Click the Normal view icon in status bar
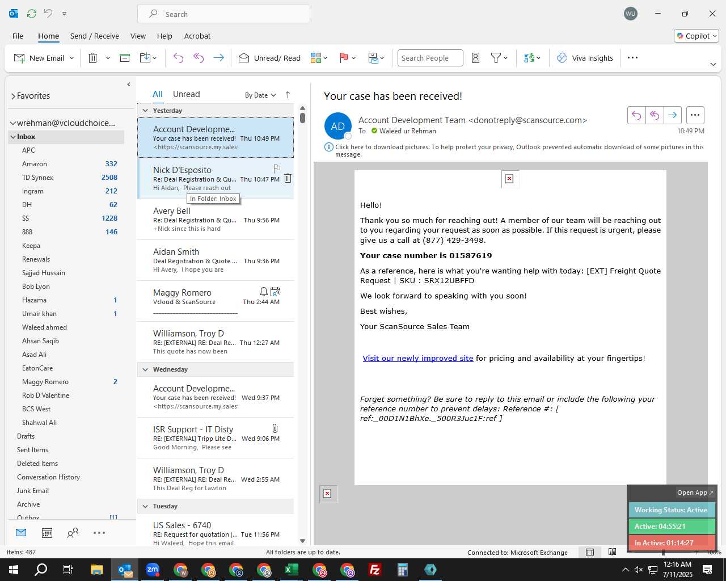 pyautogui.click(x=590, y=552)
